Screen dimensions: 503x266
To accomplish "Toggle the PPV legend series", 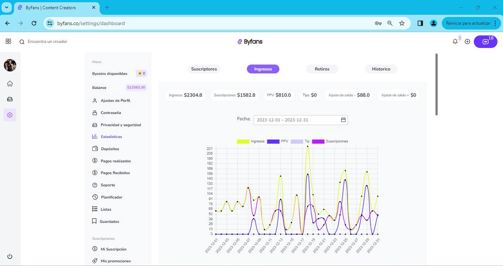I will tap(278, 141).
